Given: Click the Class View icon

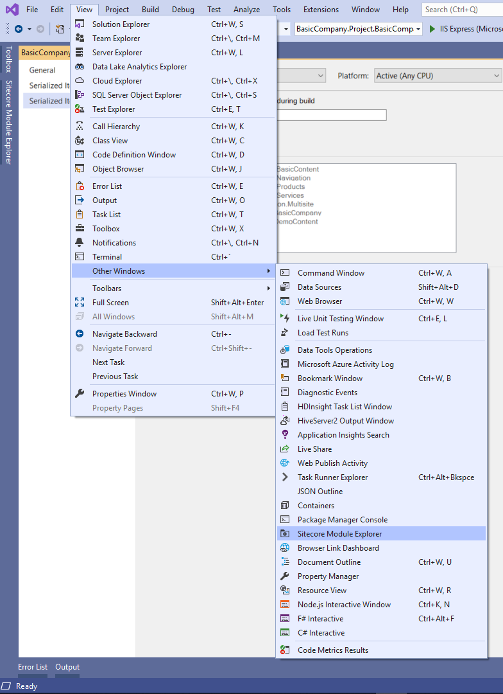Looking at the screenshot, I should 80,140.
